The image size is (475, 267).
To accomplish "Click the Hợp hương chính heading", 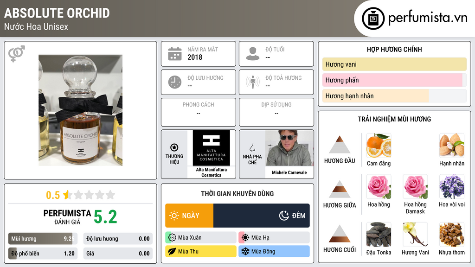I will pos(394,49).
